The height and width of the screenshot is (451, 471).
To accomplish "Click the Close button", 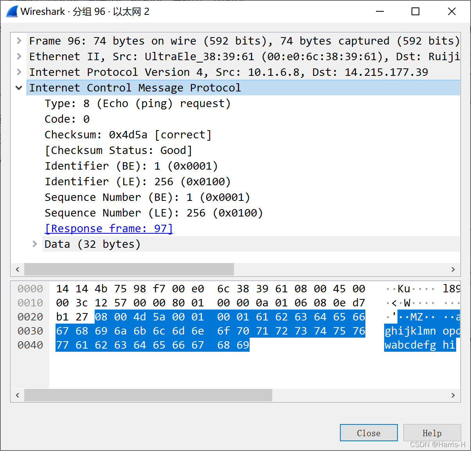I will (369, 433).
